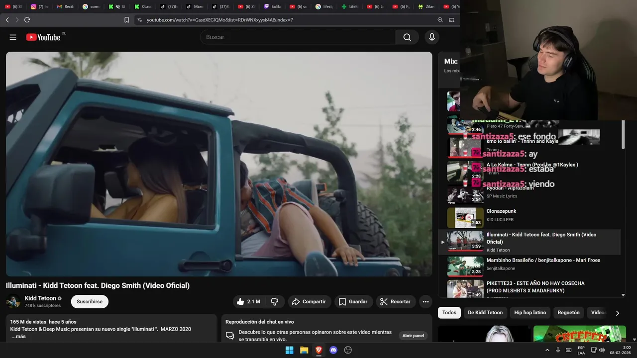Screen dimensions: 637x358
Task: Show hidden system tray icons
Action: click(547, 350)
